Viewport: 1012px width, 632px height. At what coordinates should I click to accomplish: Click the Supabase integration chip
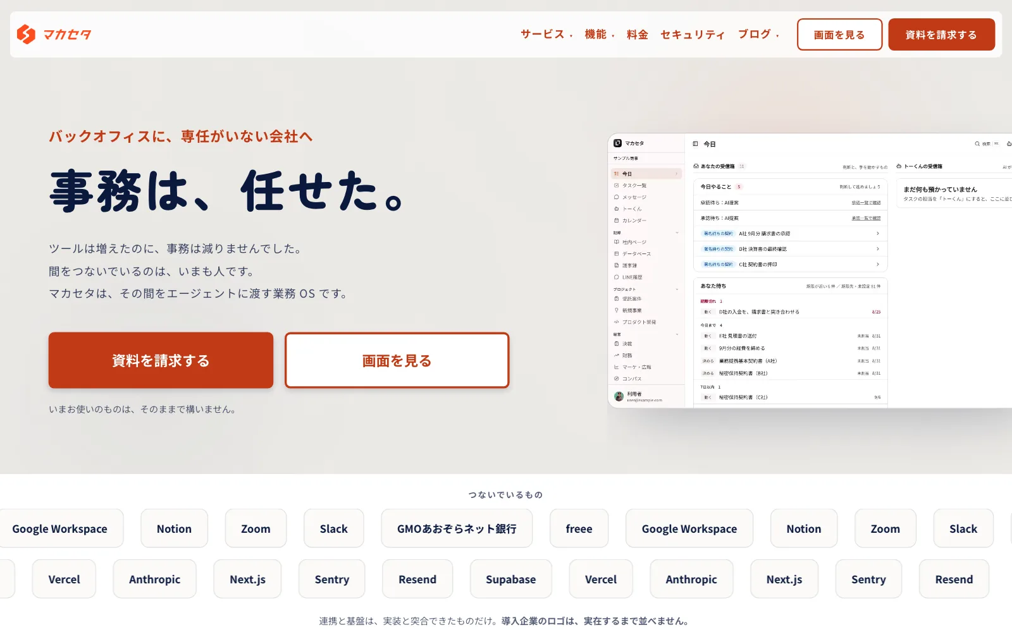tap(510, 579)
